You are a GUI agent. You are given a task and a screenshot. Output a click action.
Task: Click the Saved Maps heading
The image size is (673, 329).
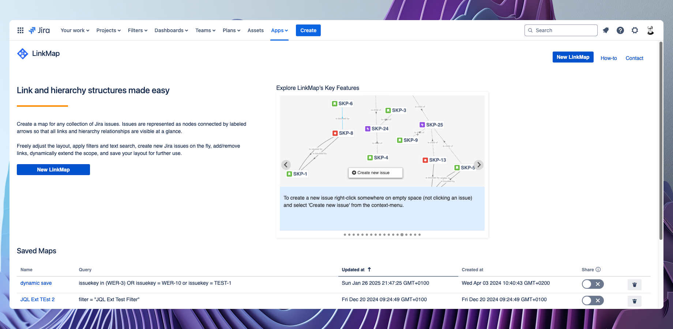(x=37, y=251)
